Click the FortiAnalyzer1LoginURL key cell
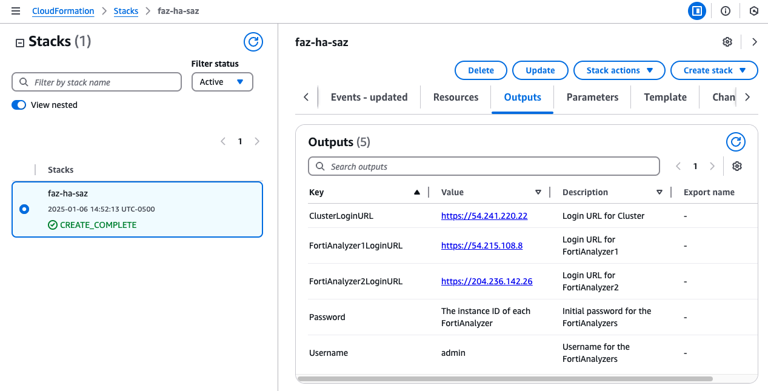Screen dimensions: 768x391 pyautogui.click(x=356, y=246)
